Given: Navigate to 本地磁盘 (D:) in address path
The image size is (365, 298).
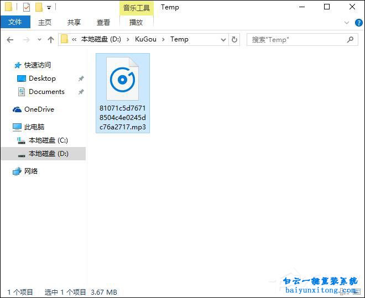Looking at the screenshot, I should click(101, 39).
